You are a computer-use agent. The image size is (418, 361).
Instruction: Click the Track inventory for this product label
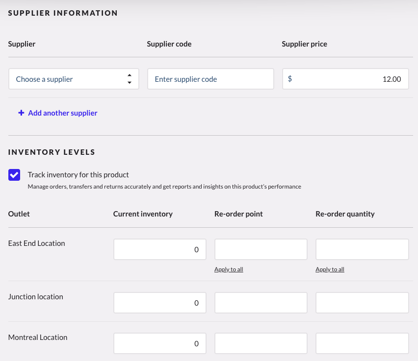click(78, 175)
